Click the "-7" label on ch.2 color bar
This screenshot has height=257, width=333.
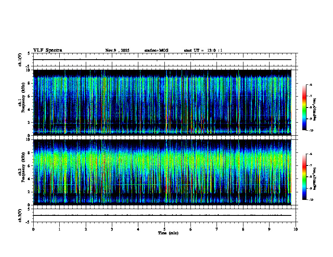pyautogui.click(x=310, y=165)
